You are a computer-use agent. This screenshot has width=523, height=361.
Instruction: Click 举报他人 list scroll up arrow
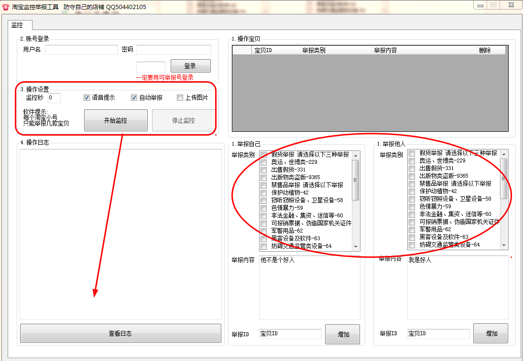click(x=504, y=154)
